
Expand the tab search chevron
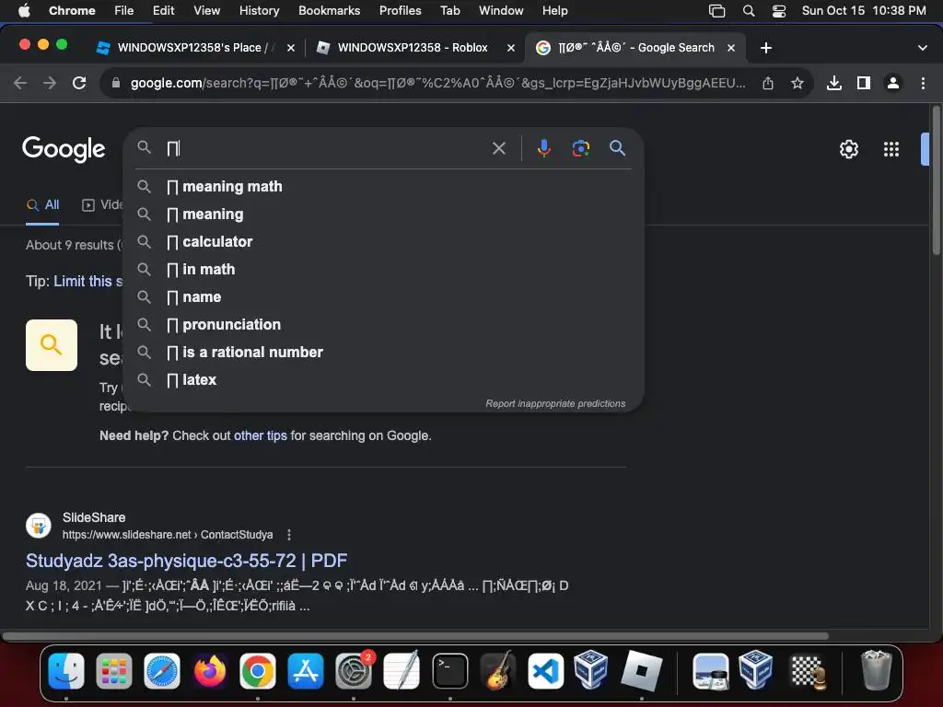click(922, 48)
